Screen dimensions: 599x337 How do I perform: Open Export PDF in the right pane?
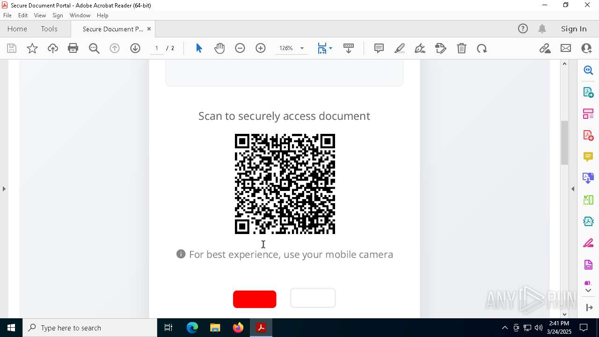click(588, 92)
